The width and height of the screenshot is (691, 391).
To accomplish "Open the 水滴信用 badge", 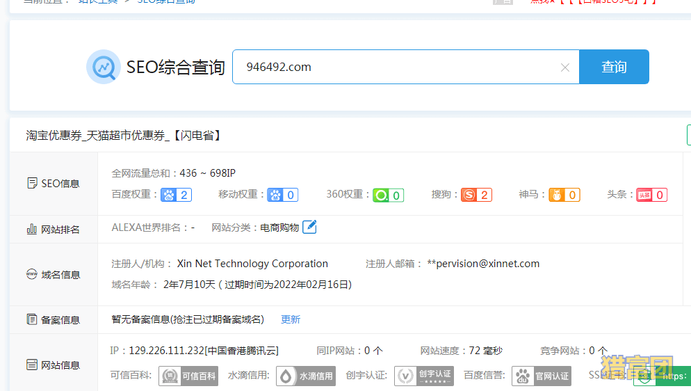I will (x=306, y=376).
